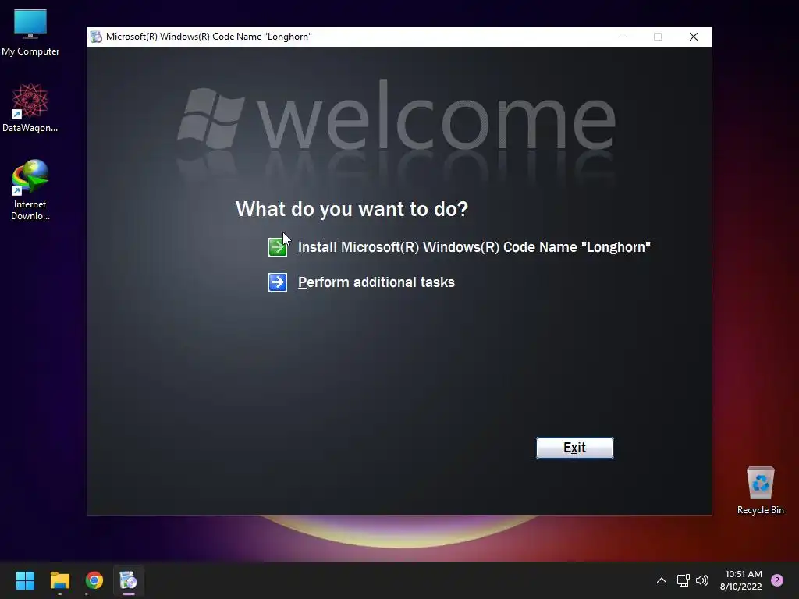Open the Recycle Bin icon
This screenshot has width=799, height=599.
pyautogui.click(x=760, y=491)
